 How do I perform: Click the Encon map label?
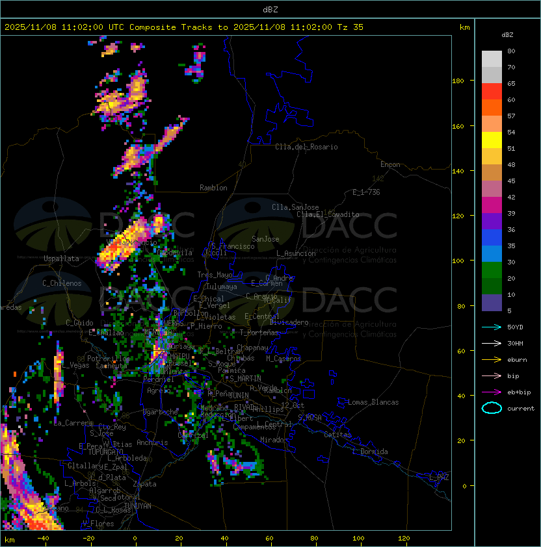coord(390,164)
